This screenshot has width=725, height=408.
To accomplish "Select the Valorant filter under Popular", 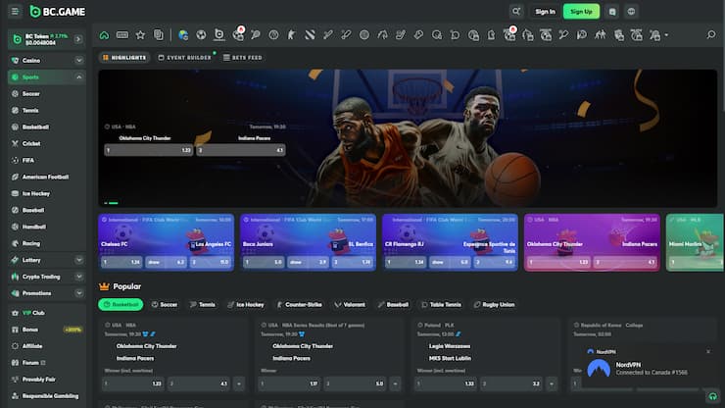I will tap(350, 305).
